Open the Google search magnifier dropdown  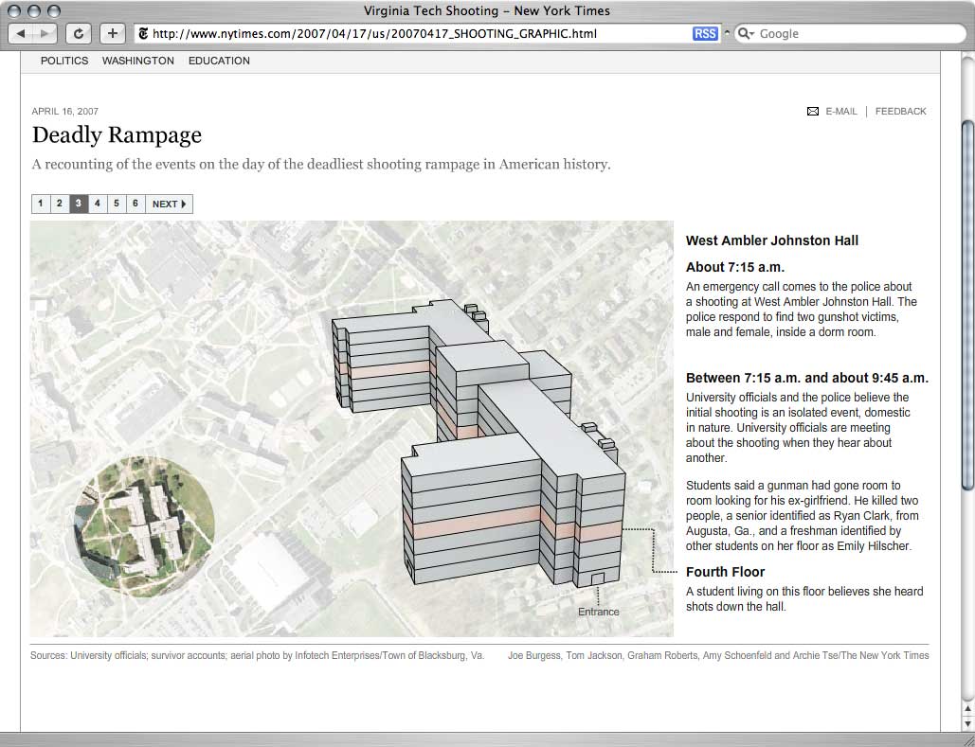point(745,33)
